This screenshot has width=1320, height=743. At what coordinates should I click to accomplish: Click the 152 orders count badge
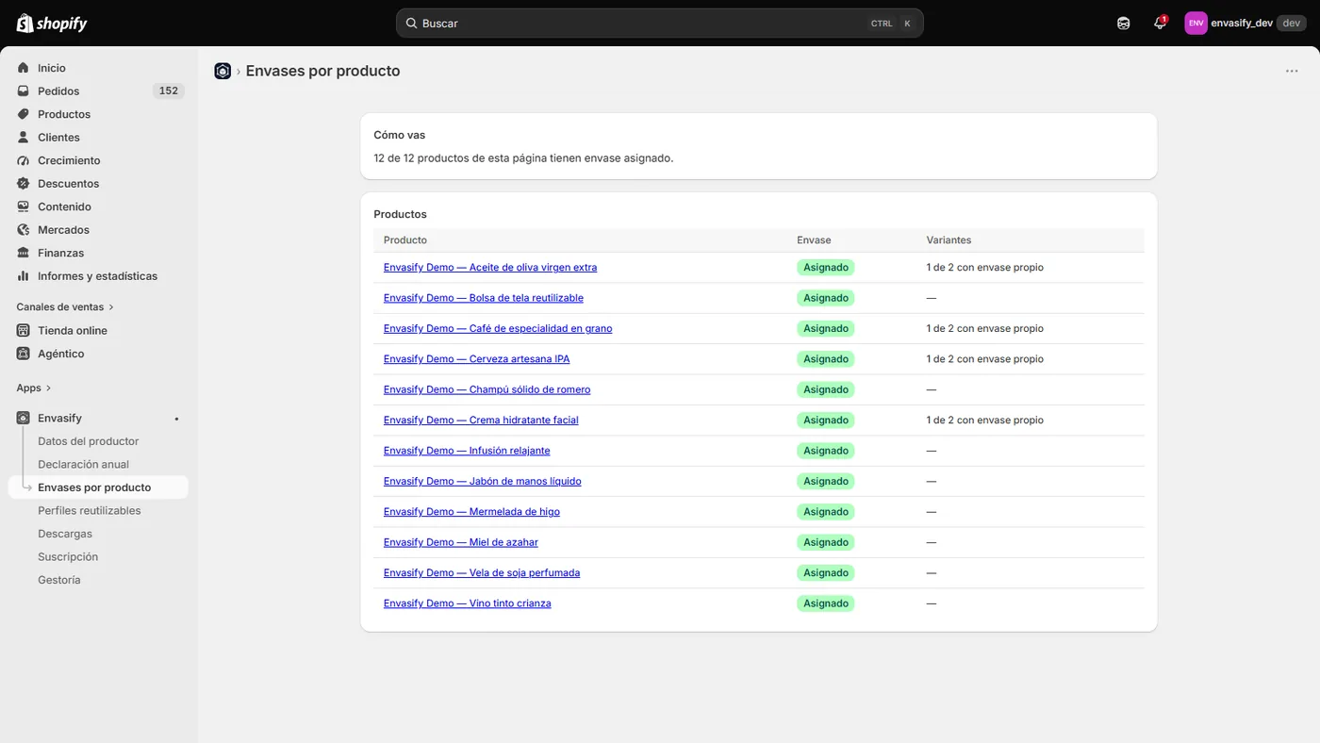pyautogui.click(x=169, y=91)
